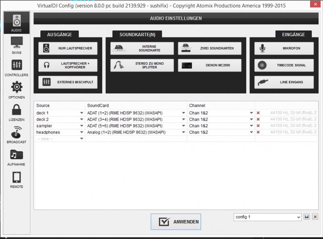Select Lautsprecher + Kopfhörer output
The image size is (323, 239).
68,65
